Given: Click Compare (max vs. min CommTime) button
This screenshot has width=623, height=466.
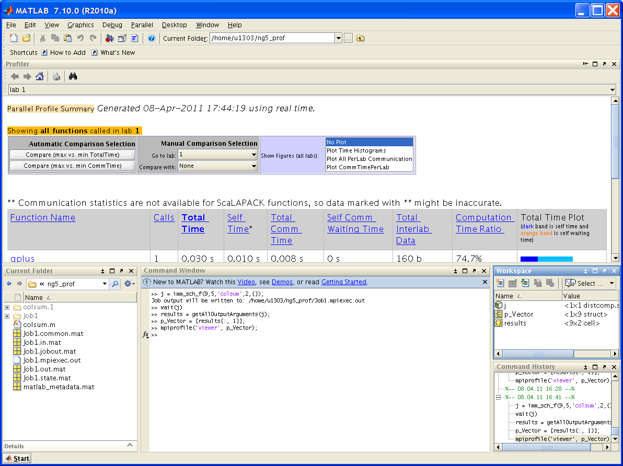Looking at the screenshot, I should click(x=72, y=166).
